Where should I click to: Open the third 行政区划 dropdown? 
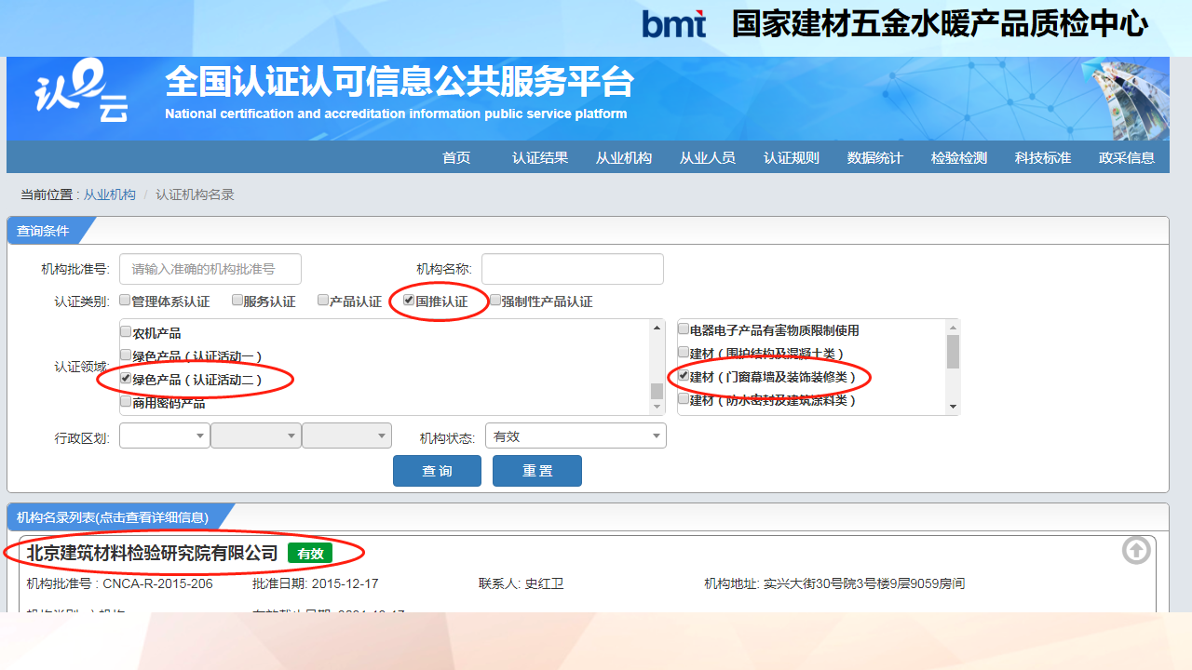point(347,435)
